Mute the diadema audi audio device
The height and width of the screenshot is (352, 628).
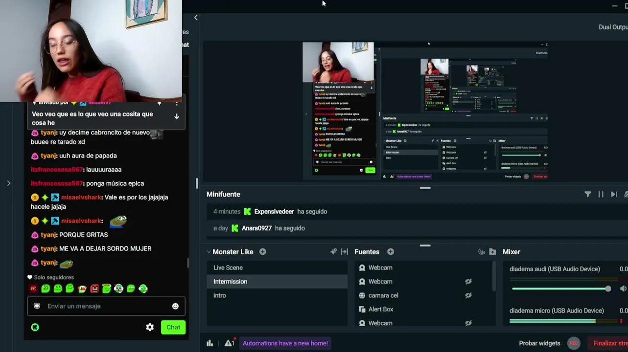click(x=623, y=288)
